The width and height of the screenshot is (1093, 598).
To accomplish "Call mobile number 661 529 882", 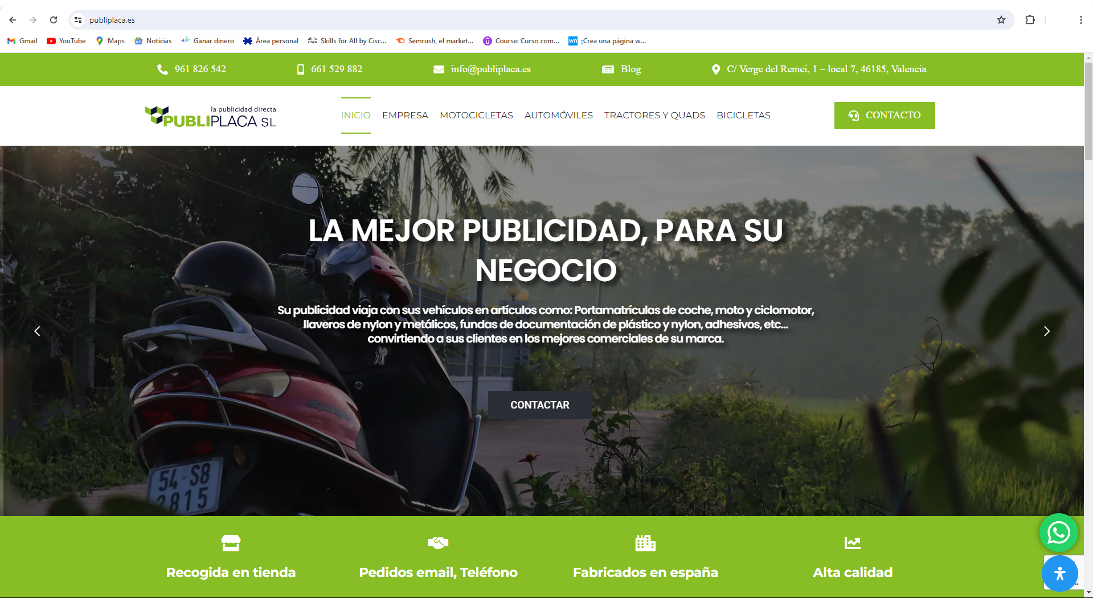I will click(x=337, y=69).
